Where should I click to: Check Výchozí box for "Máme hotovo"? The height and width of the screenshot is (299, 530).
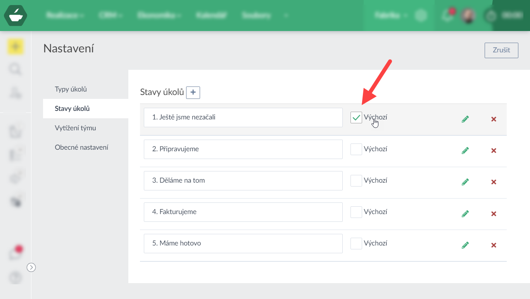point(356,244)
